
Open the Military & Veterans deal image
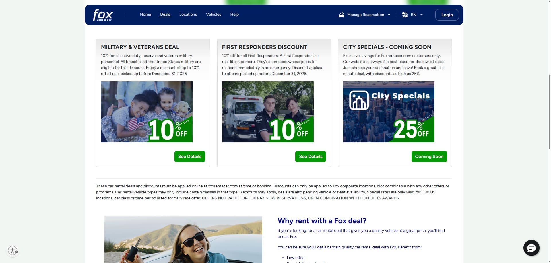[147, 112]
